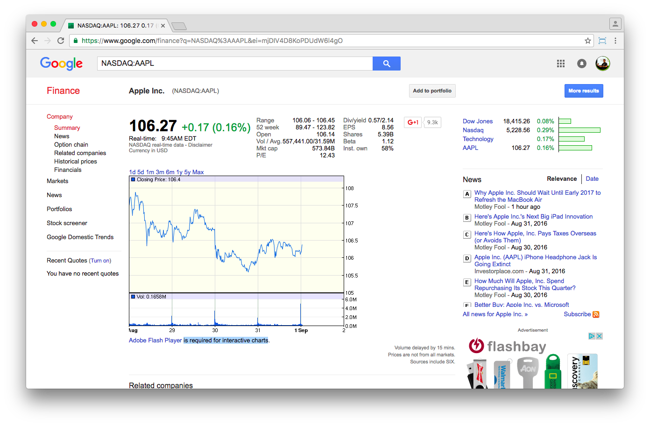Open Related companies page
This screenshot has height=426, width=650.
(x=80, y=153)
